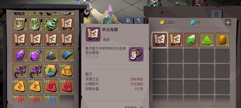The height and width of the screenshot is (108, 241).
Task: Select the purple gem stack of 8
Action: (20, 55)
